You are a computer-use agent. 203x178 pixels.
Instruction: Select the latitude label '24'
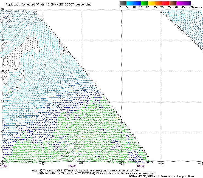pos(2,102)
